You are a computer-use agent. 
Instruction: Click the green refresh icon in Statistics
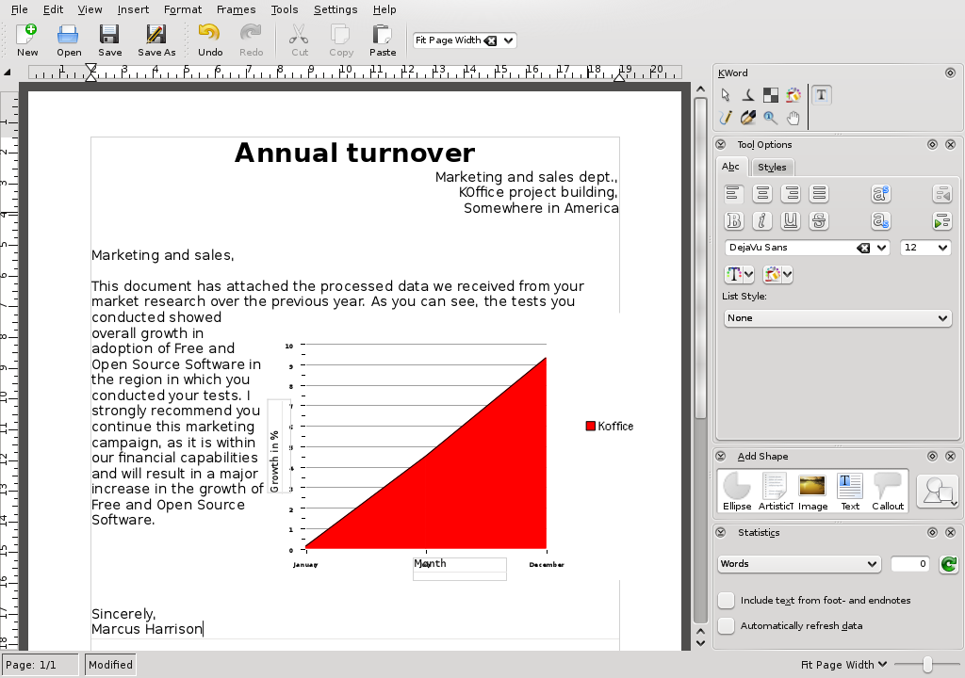tap(947, 564)
